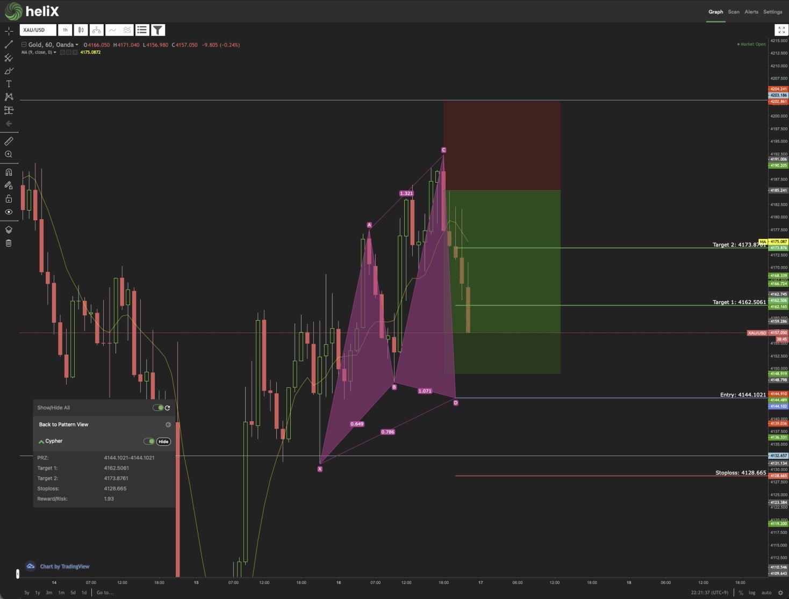The height and width of the screenshot is (599, 789).
Task: Toggle percent scale at bottom right
Action: coord(741,593)
